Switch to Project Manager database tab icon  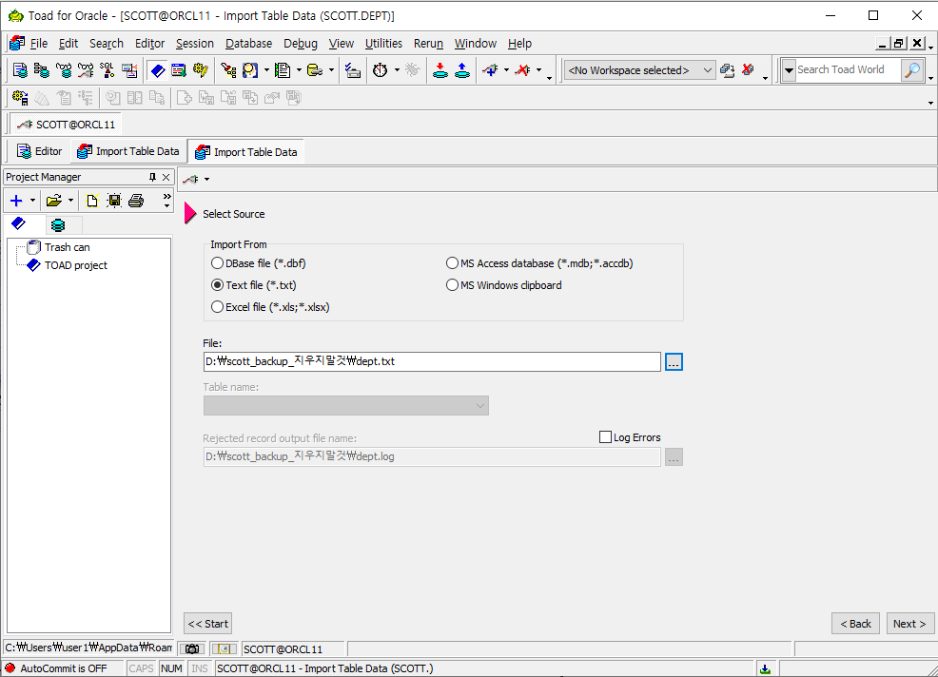tap(58, 224)
